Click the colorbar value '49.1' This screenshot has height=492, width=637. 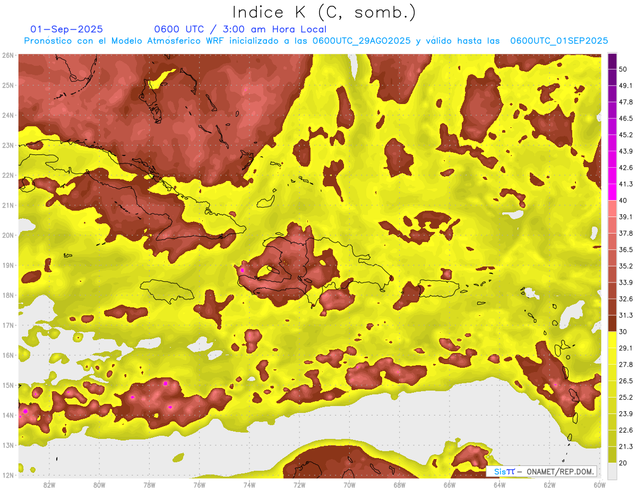[625, 85]
